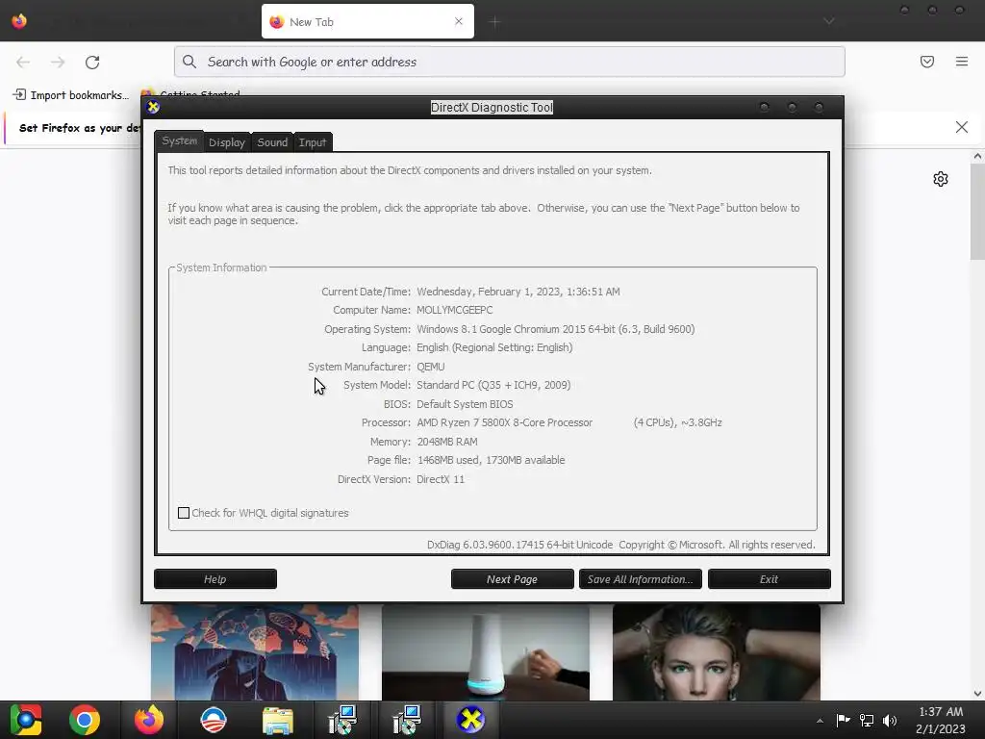This screenshot has width=985, height=739.
Task: Click BIOS value Default System BIOS
Action: click(465, 404)
